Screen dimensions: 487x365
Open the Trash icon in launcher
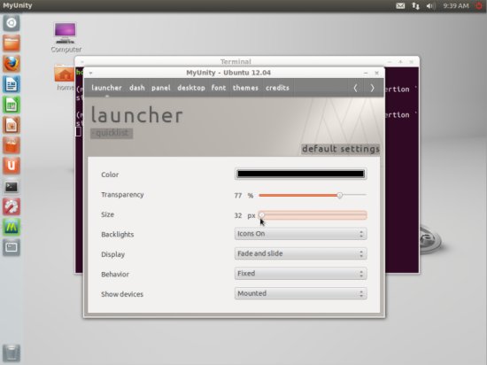click(x=12, y=353)
